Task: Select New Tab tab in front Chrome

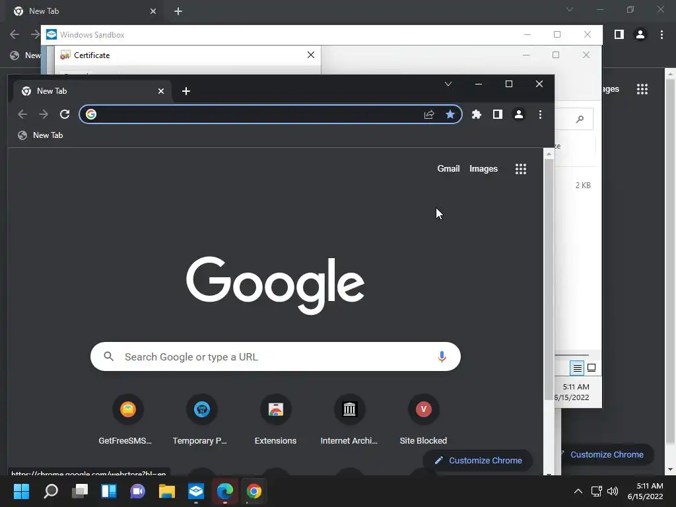Action: tap(92, 91)
